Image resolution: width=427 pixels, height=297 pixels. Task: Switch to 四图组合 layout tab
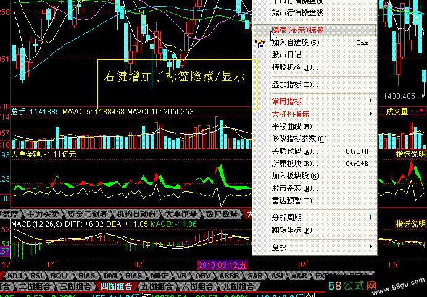pos(116,287)
